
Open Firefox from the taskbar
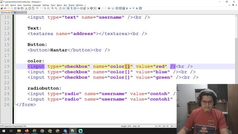click(x=27, y=131)
